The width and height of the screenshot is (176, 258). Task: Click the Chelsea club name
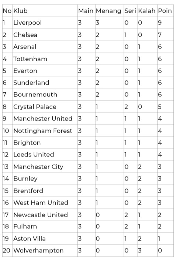coord(25,35)
